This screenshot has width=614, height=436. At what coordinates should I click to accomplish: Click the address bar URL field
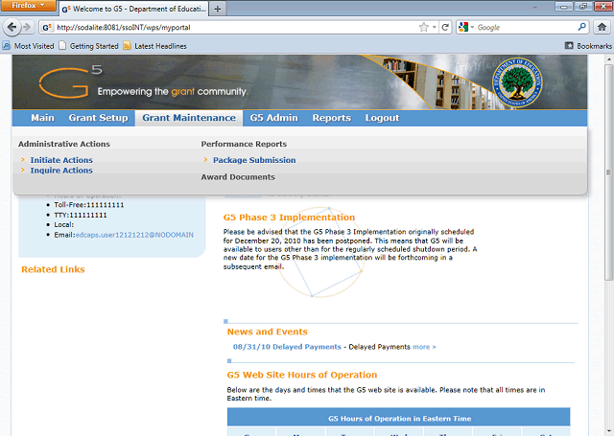coord(235,28)
